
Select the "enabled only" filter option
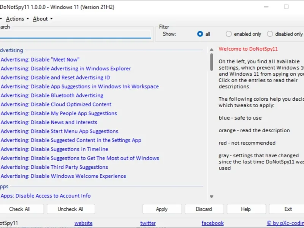(x=229, y=34)
